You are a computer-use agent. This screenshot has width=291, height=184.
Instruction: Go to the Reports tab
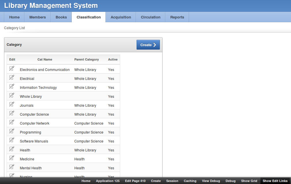tap(177, 17)
